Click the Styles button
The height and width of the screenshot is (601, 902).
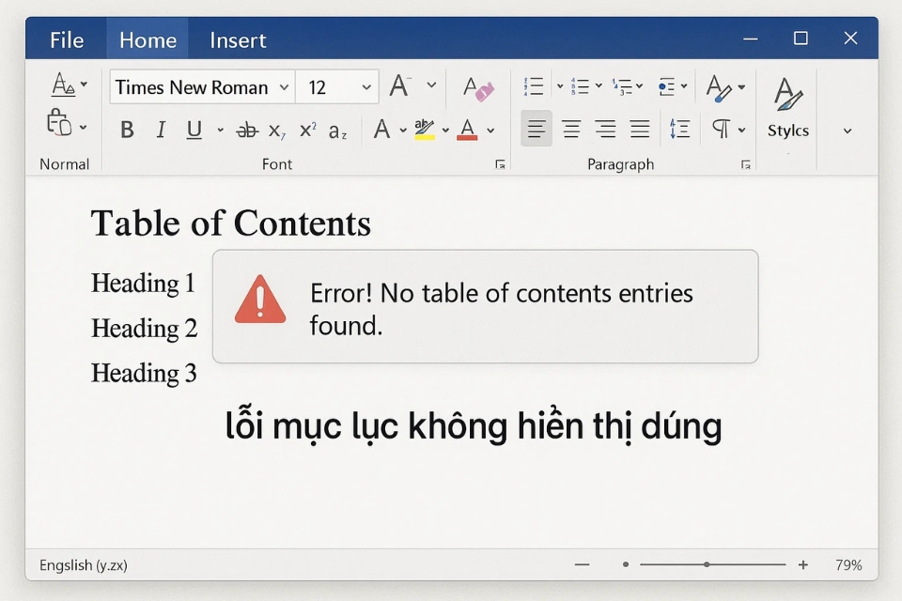787,115
